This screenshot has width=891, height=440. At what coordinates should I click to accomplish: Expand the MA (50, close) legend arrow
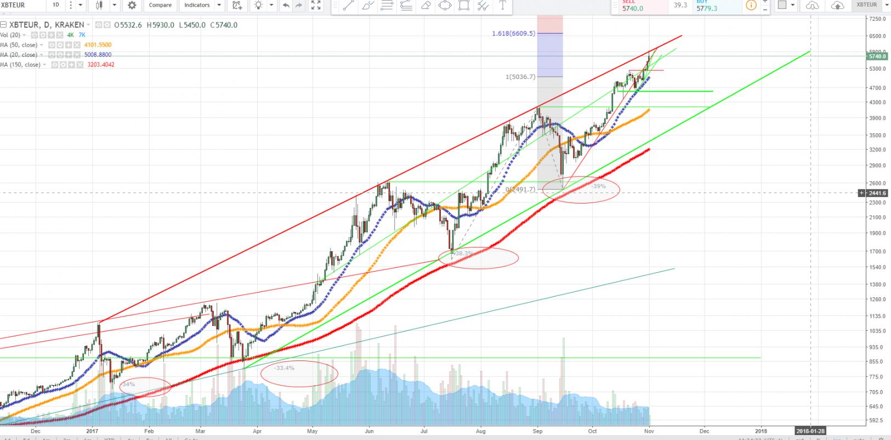43,45
